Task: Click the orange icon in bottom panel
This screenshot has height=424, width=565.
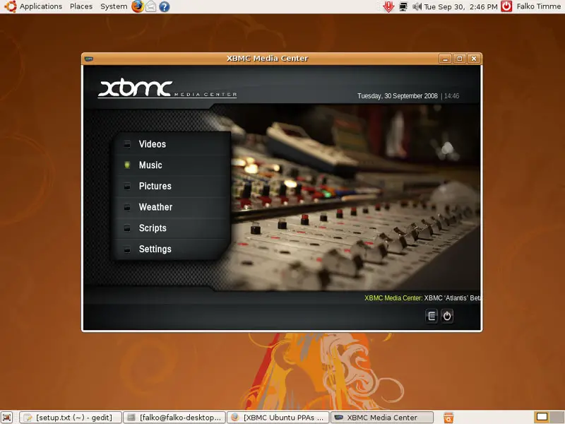Action: [x=448, y=418]
